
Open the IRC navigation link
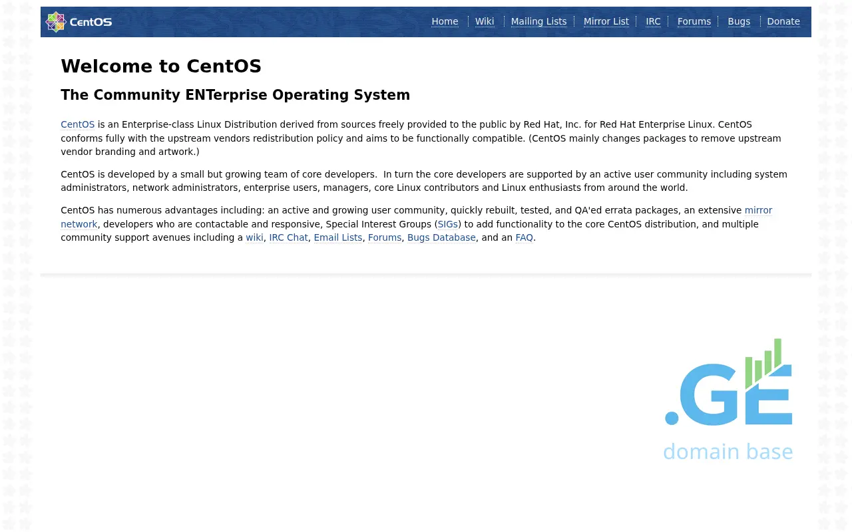tap(653, 21)
